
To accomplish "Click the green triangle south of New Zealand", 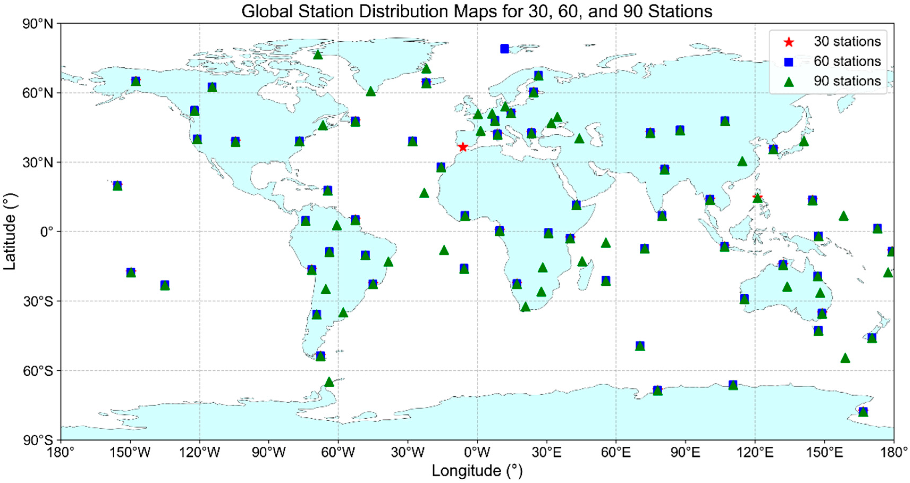I will click(845, 358).
